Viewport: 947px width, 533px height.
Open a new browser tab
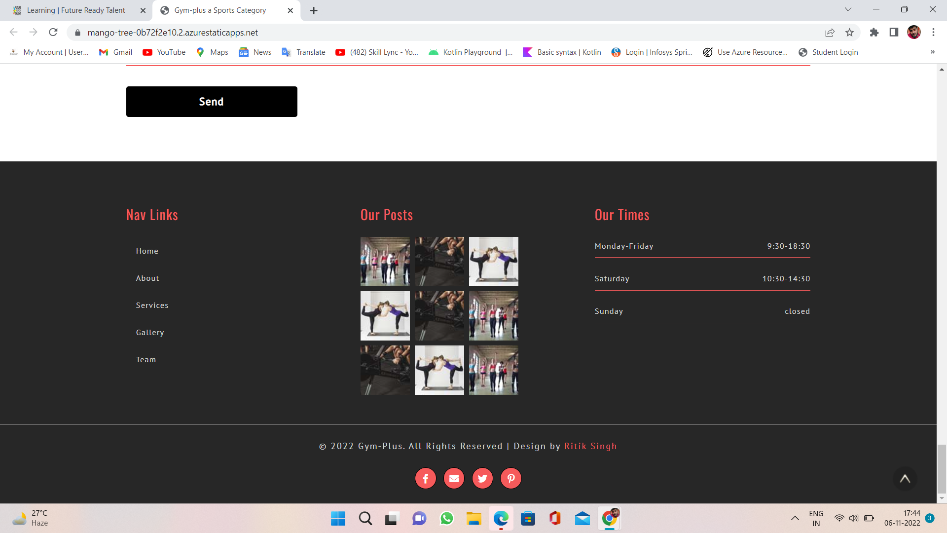[314, 10]
